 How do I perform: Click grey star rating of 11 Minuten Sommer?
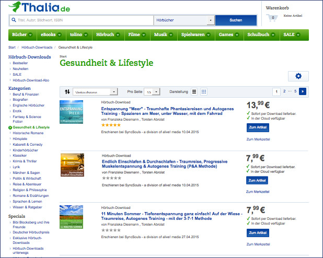[x=111, y=230]
